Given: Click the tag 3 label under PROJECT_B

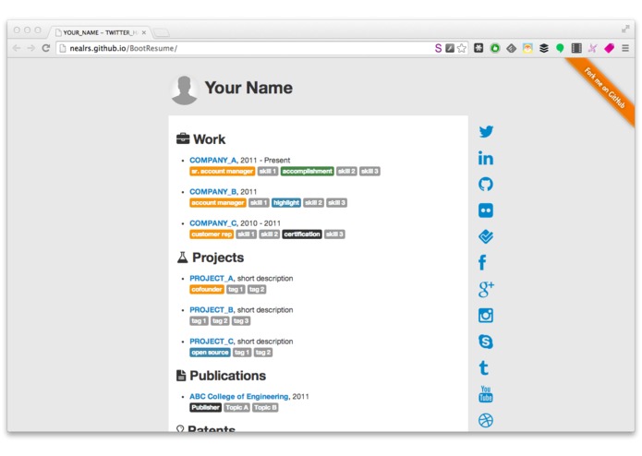Looking at the screenshot, I should (x=241, y=320).
